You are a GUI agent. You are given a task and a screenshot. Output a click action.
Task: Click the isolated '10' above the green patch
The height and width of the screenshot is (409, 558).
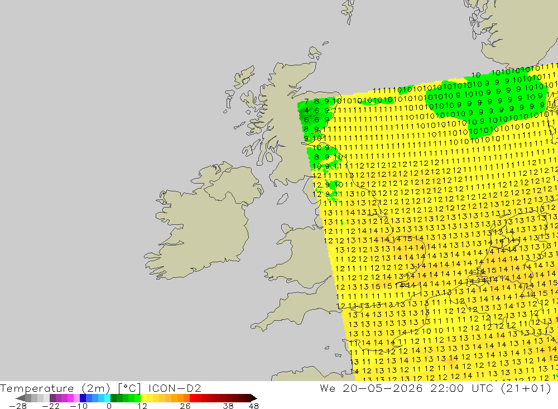coord(476,75)
